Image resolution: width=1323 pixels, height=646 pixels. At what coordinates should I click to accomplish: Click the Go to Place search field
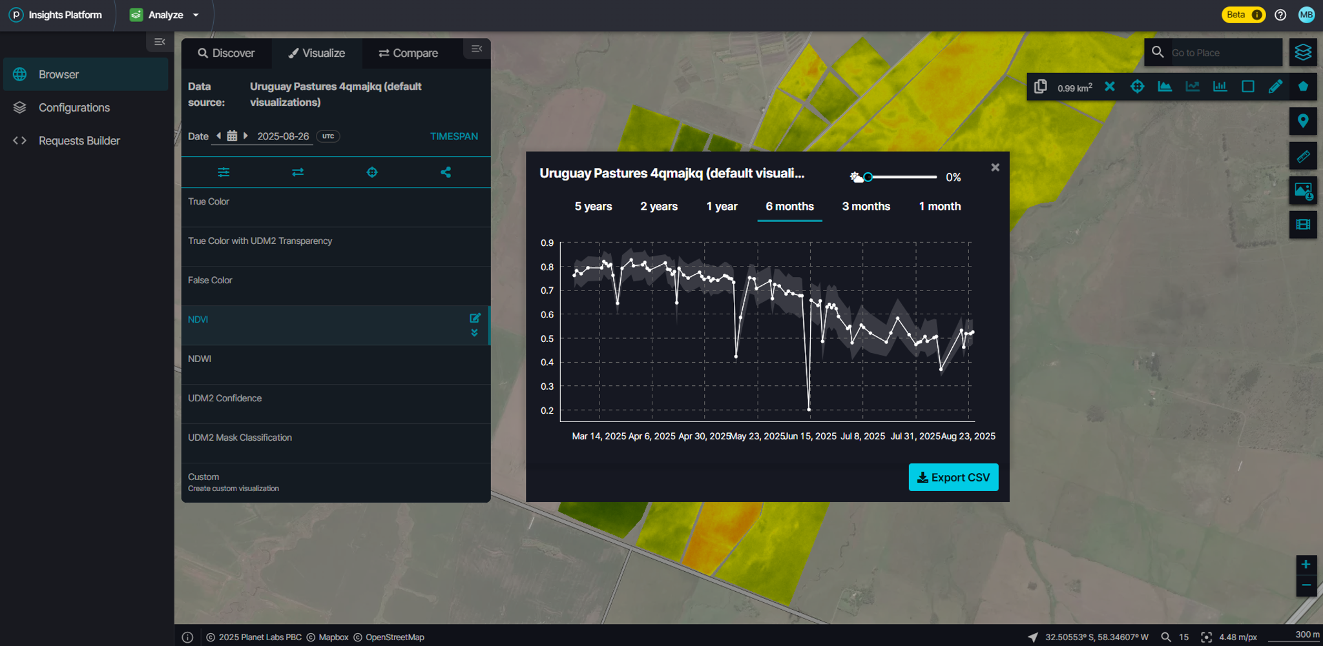pos(1225,53)
